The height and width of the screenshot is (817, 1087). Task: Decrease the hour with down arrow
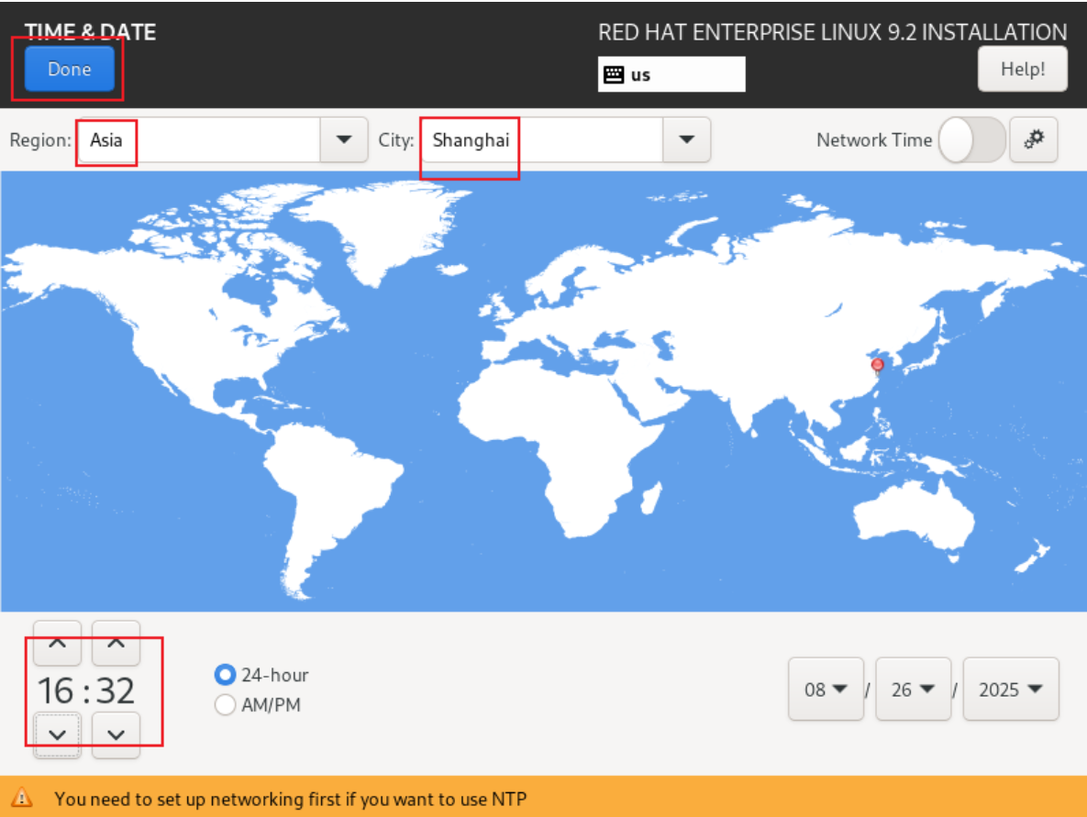(58, 735)
